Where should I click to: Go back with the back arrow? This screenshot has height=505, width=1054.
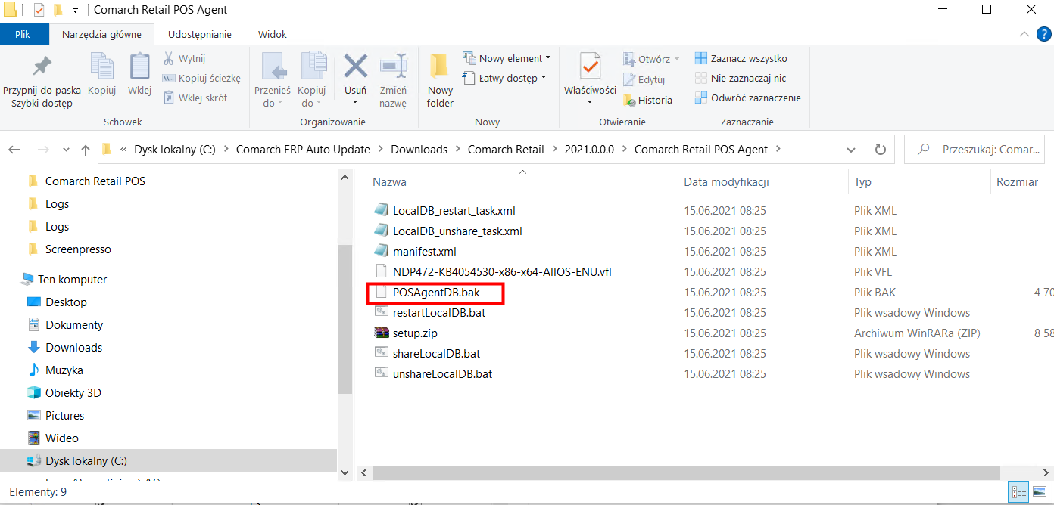click(14, 150)
